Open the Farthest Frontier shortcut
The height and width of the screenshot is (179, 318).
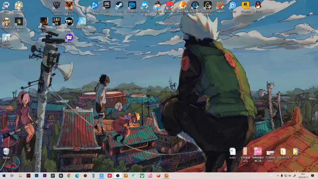point(6,41)
